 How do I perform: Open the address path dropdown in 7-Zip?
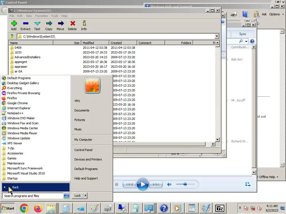(217, 36)
